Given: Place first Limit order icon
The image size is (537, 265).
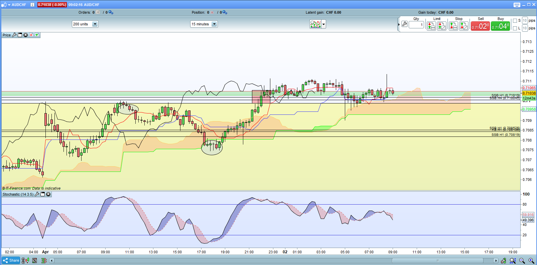Looking at the screenshot, I should point(431,26).
